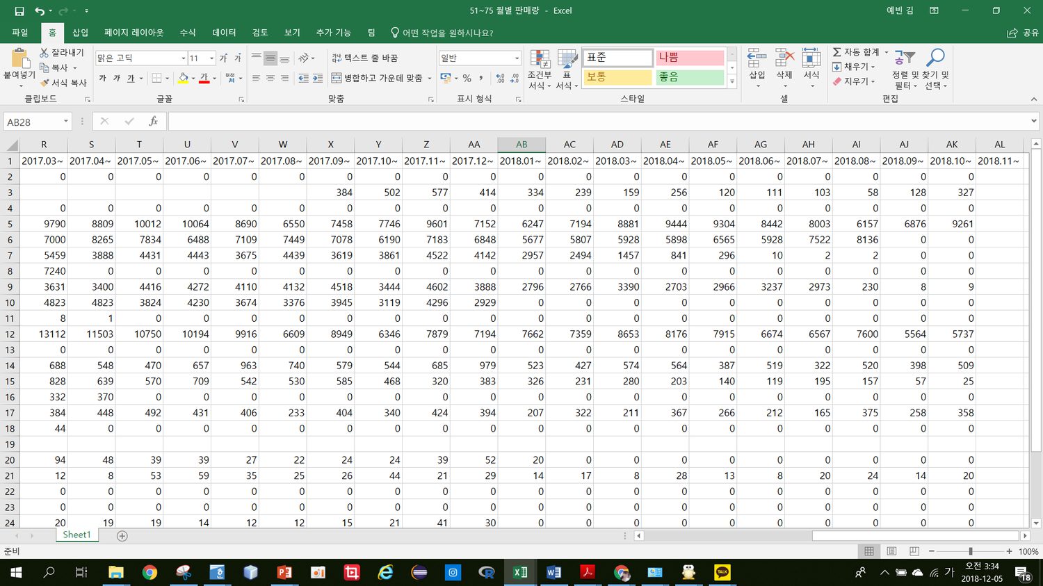The width and height of the screenshot is (1043, 586).
Task: Add a new sheet with plus icon
Action: pyautogui.click(x=122, y=536)
